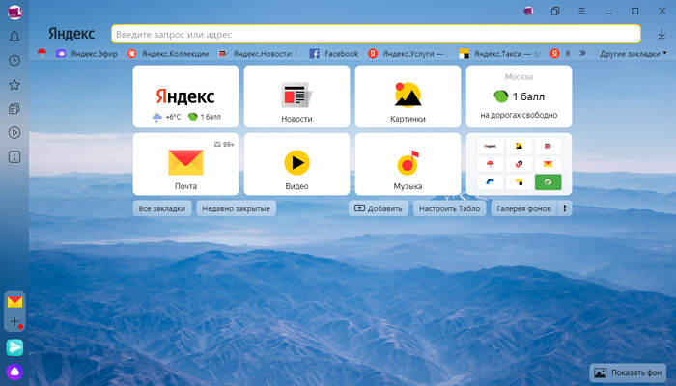Expand the Другие закладки dropdown
Image resolution: width=676 pixels, height=386 pixels.
633,54
